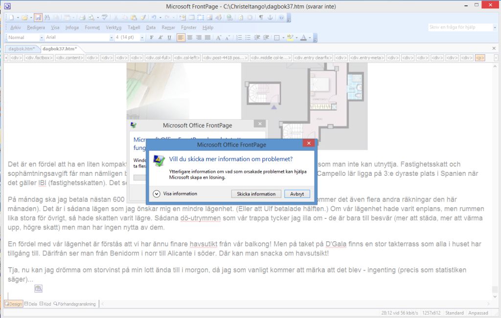Select left text alignment
501x318 pixels.
(181, 37)
